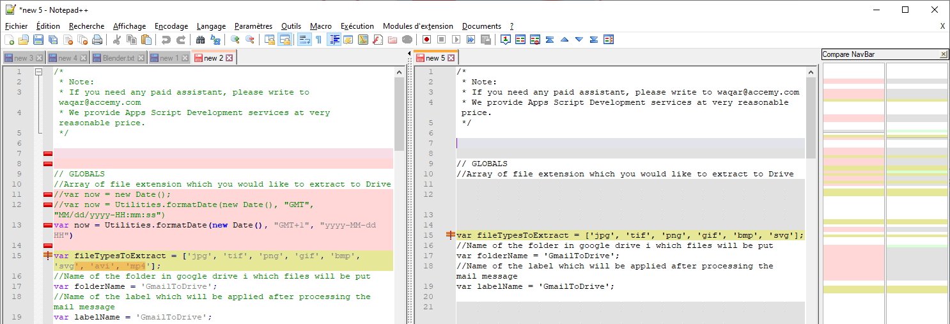Jump to previous difference up arrow
Image resolution: width=950 pixels, height=324 pixels.
point(565,40)
